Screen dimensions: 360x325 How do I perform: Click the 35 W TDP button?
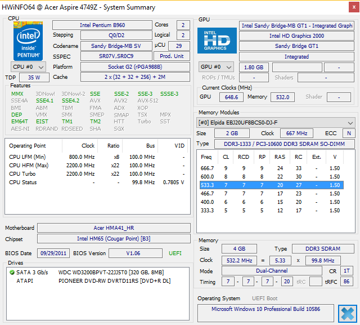coord(34,77)
